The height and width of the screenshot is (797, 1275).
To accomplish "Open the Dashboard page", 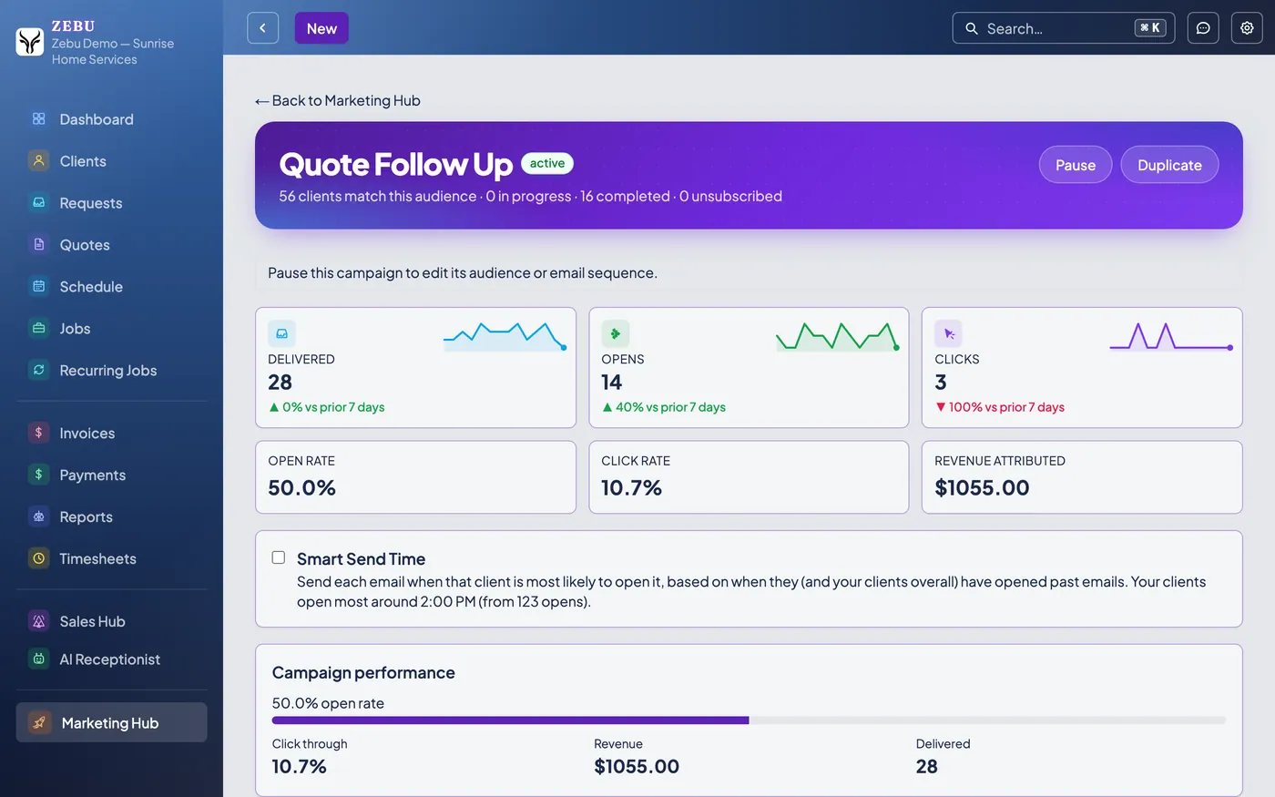I will point(111,119).
